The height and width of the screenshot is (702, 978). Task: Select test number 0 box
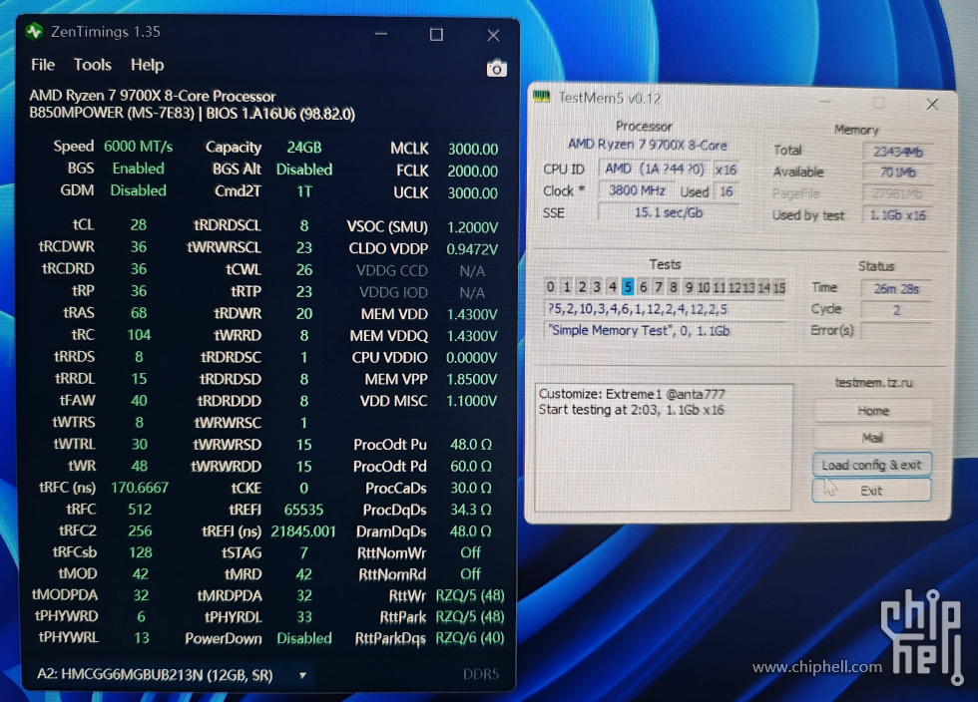(551, 287)
